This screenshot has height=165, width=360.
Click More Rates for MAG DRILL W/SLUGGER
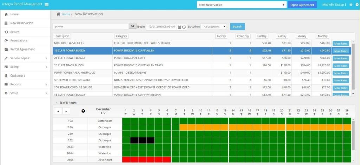[x=341, y=44]
